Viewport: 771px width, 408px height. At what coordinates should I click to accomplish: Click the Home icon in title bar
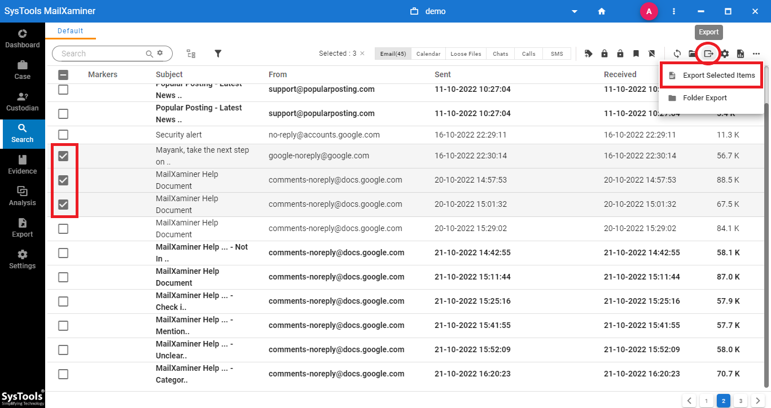coord(602,11)
